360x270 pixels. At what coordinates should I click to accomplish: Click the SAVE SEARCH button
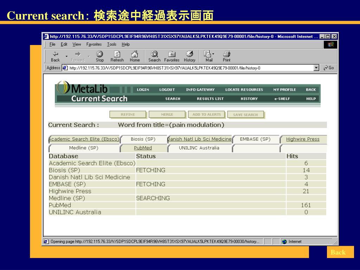click(245, 115)
